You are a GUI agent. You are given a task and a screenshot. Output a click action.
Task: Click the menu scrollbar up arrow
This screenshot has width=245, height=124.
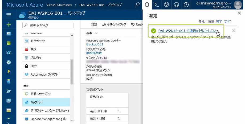point(72,35)
